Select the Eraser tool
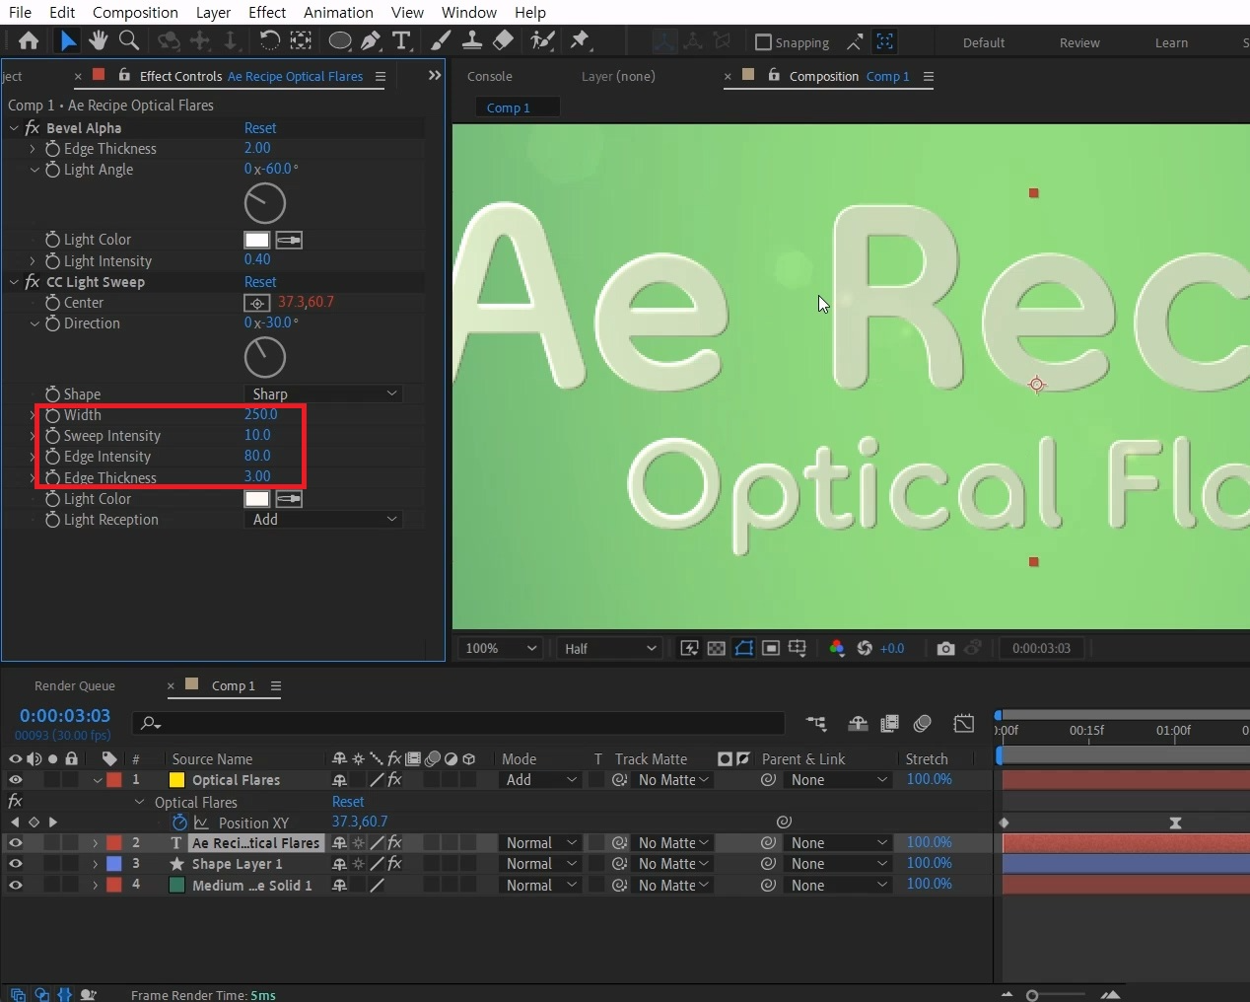Image resolution: width=1250 pixels, height=1002 pixels. 503,40
